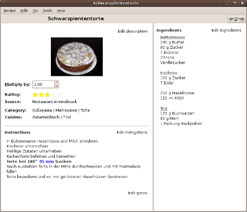Screen dimensions: 247x212
Task: Set rating to three stars
Action: [47, 95]
